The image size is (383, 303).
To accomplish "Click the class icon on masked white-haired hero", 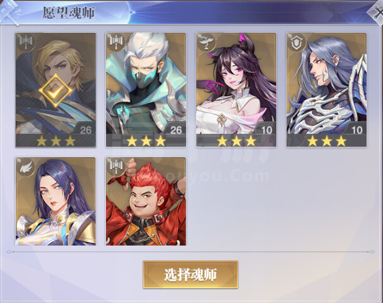I will (x=116, y=42).
